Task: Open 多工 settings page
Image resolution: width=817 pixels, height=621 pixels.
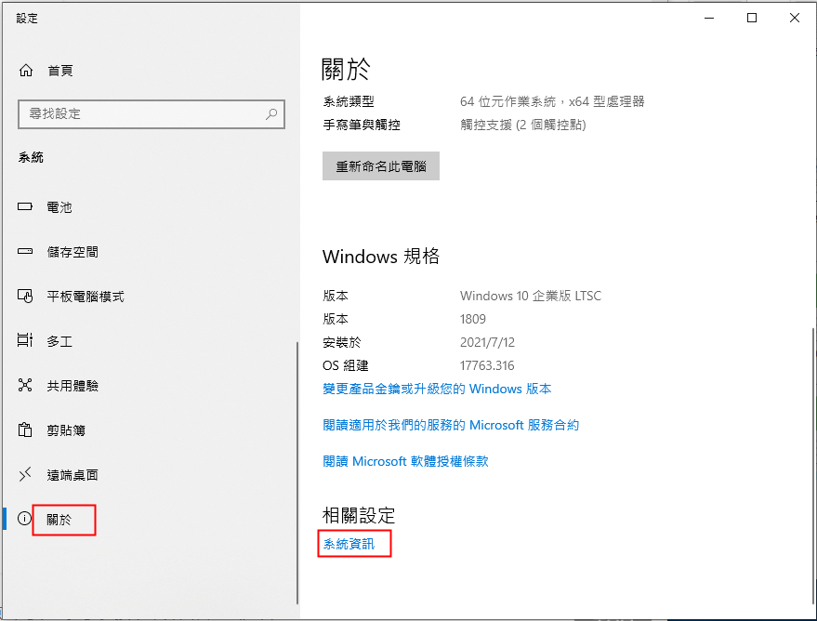Action: point(59,342)
